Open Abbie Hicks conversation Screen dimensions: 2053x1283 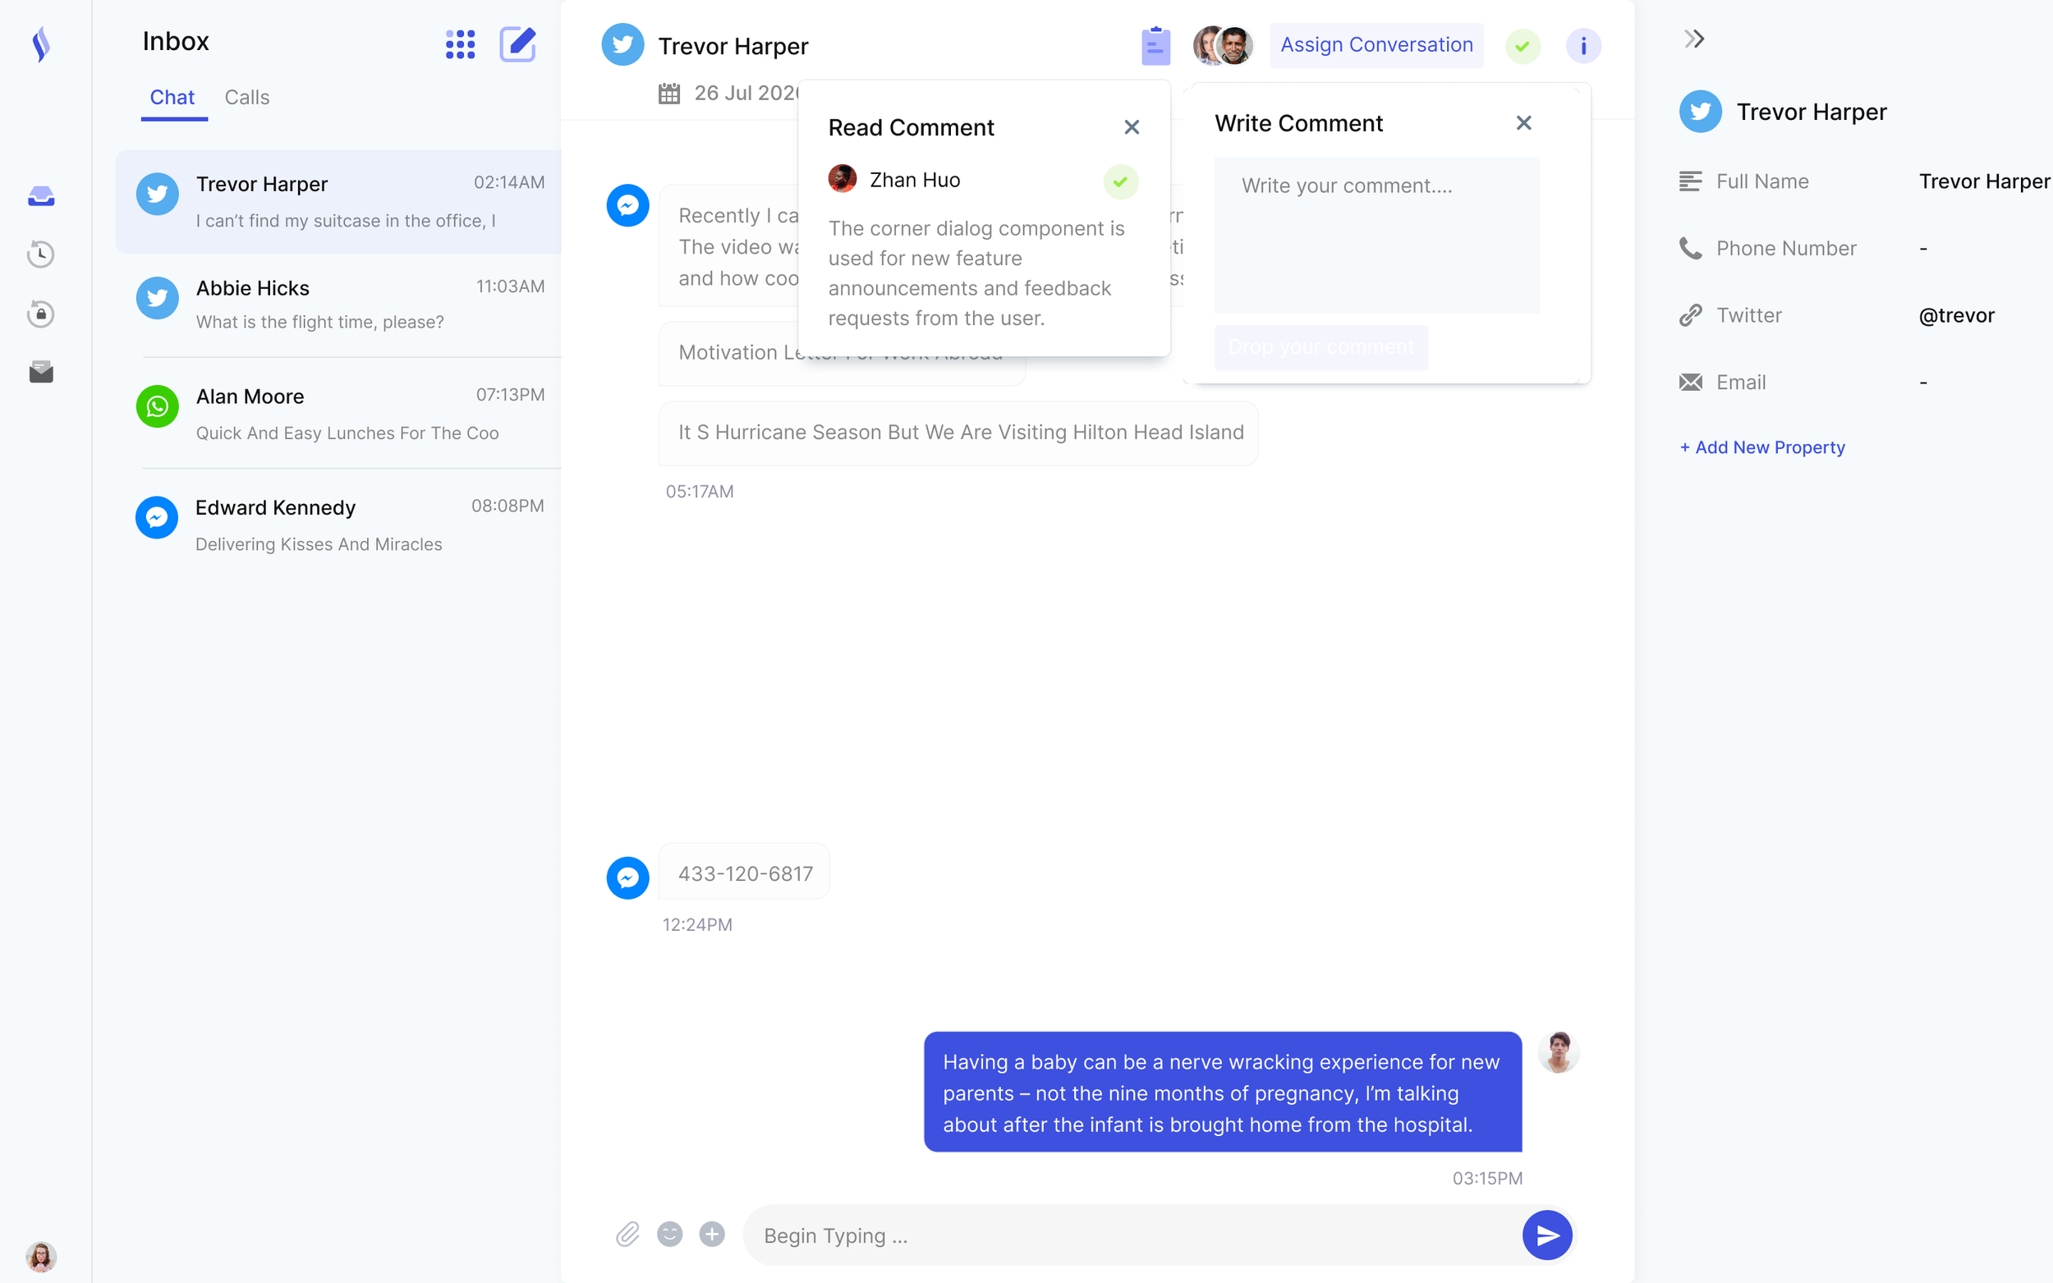click(x=339, y=304)
